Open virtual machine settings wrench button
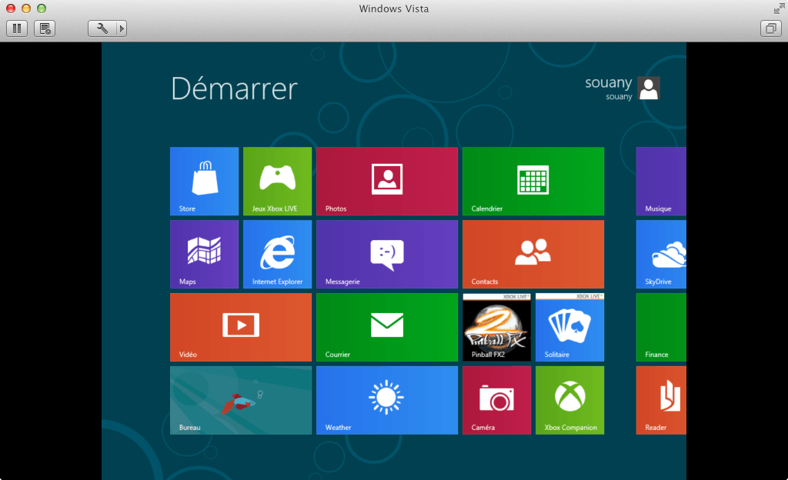 coord(102,28)
